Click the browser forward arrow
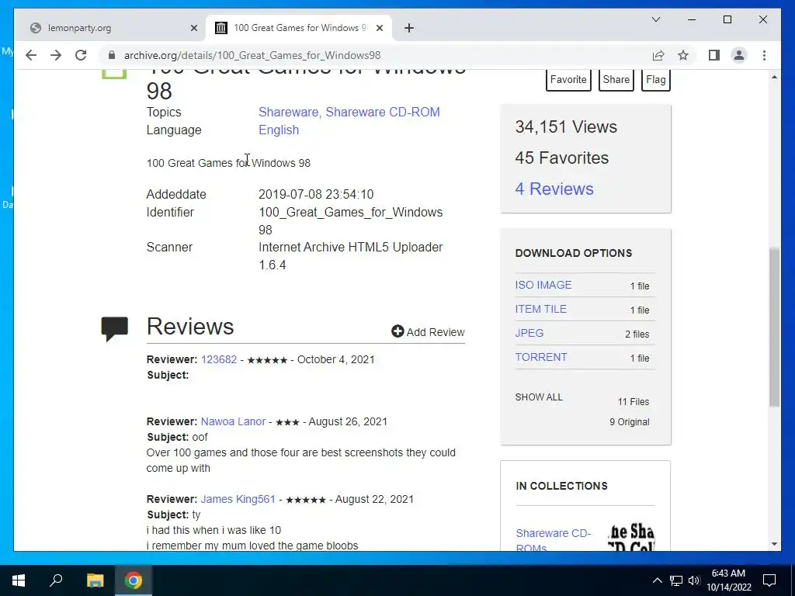The width and height of the screenshot is (795, 596). coord(56,55)
